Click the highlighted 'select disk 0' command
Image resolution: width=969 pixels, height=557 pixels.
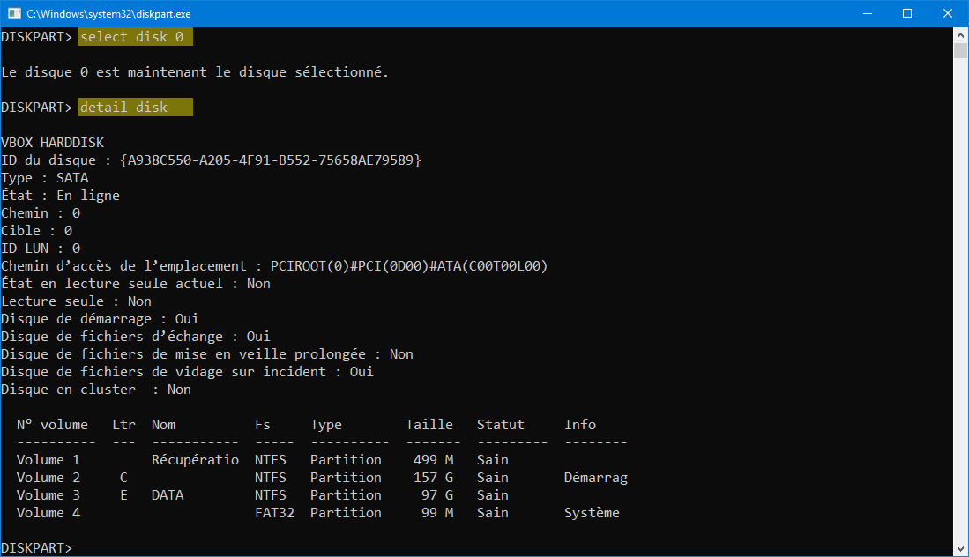(x=135, y=37)
